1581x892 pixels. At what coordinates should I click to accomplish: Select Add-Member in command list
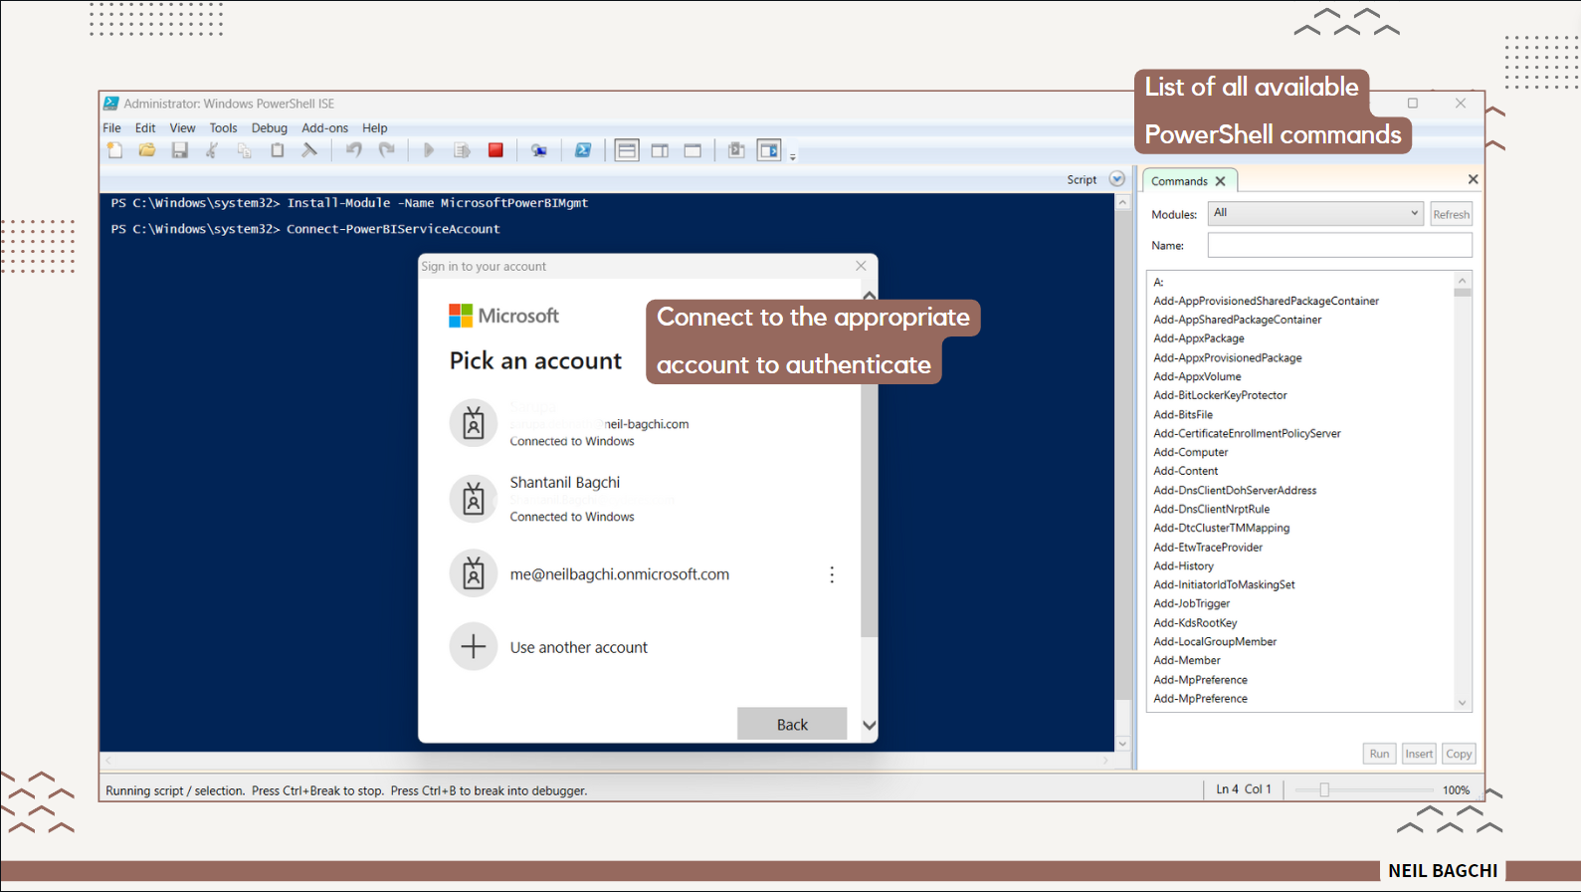(x=1187, y=660)
